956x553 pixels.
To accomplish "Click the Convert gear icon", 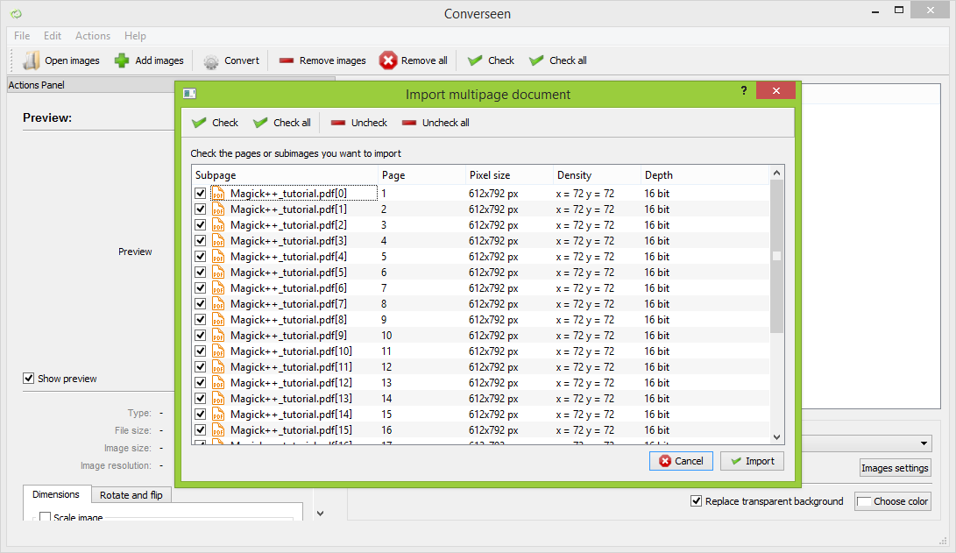I will (x=211, y=61).
